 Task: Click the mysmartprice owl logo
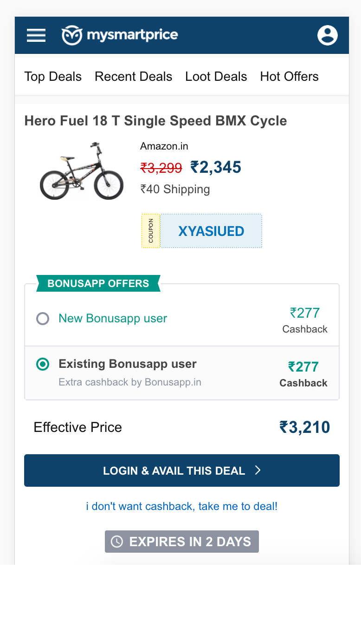pos(72,35)
